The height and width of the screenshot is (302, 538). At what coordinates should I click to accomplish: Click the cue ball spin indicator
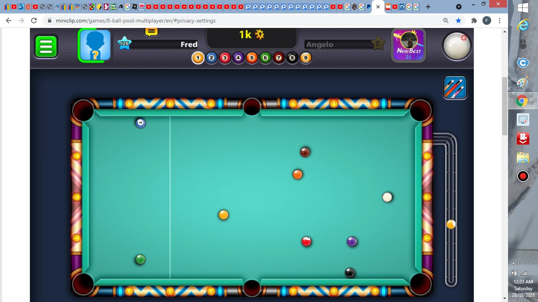(456, 46)
